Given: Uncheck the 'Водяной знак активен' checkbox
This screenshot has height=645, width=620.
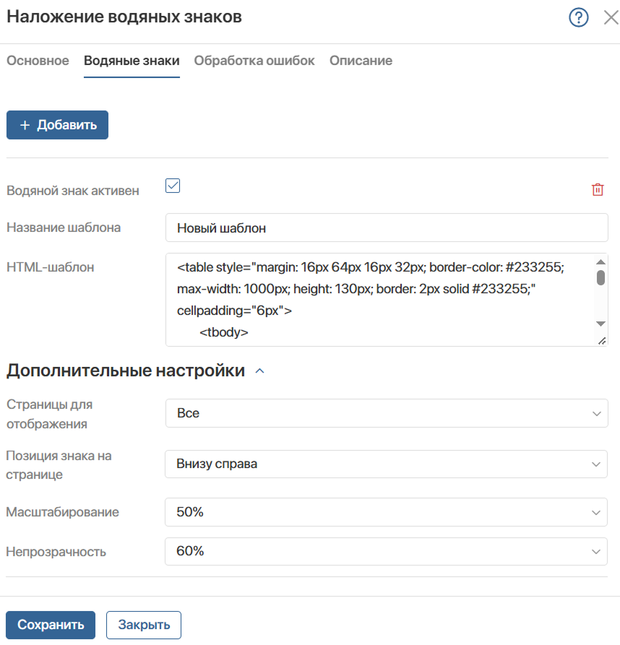Looking at the screenshot, I should coord(173,186).
